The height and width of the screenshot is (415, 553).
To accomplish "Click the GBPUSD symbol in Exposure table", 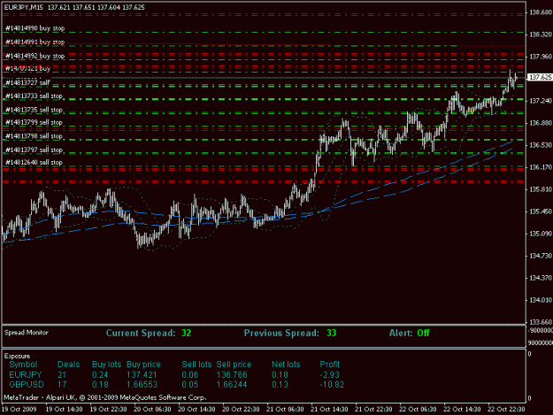I will coord(27,385).
